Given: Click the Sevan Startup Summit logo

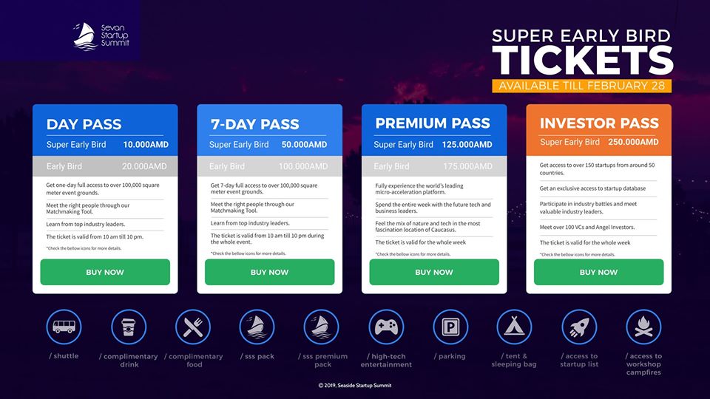Looking at the screenshot, I should (x=101, y=36).
